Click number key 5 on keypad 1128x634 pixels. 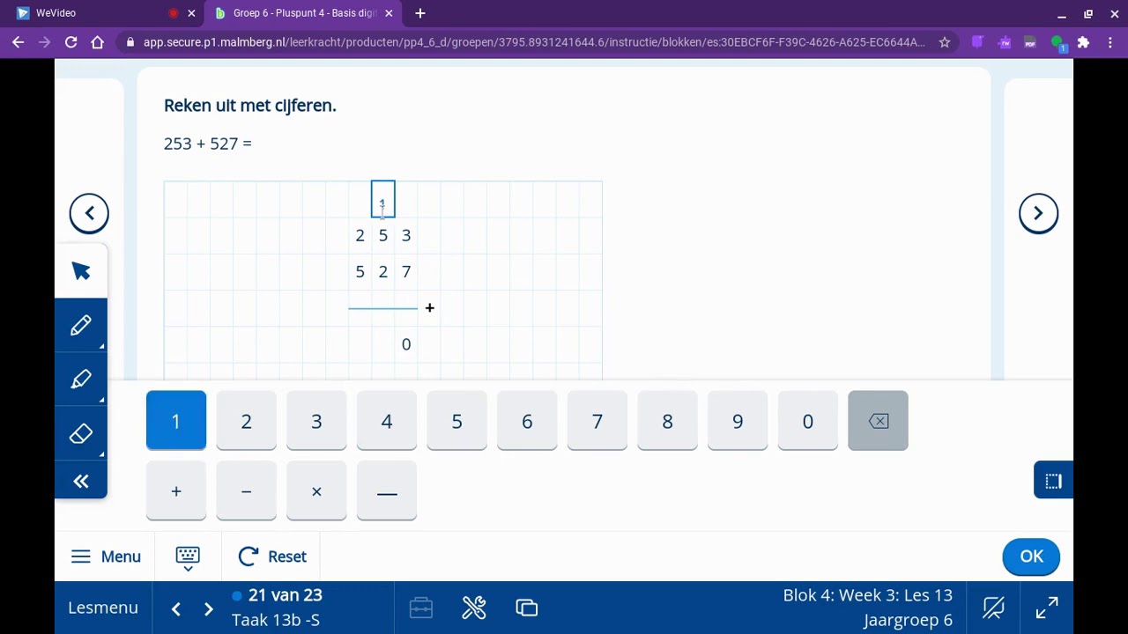coord(456,421)
